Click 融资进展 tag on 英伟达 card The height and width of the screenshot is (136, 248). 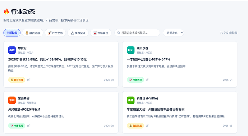tap(136, 126)
